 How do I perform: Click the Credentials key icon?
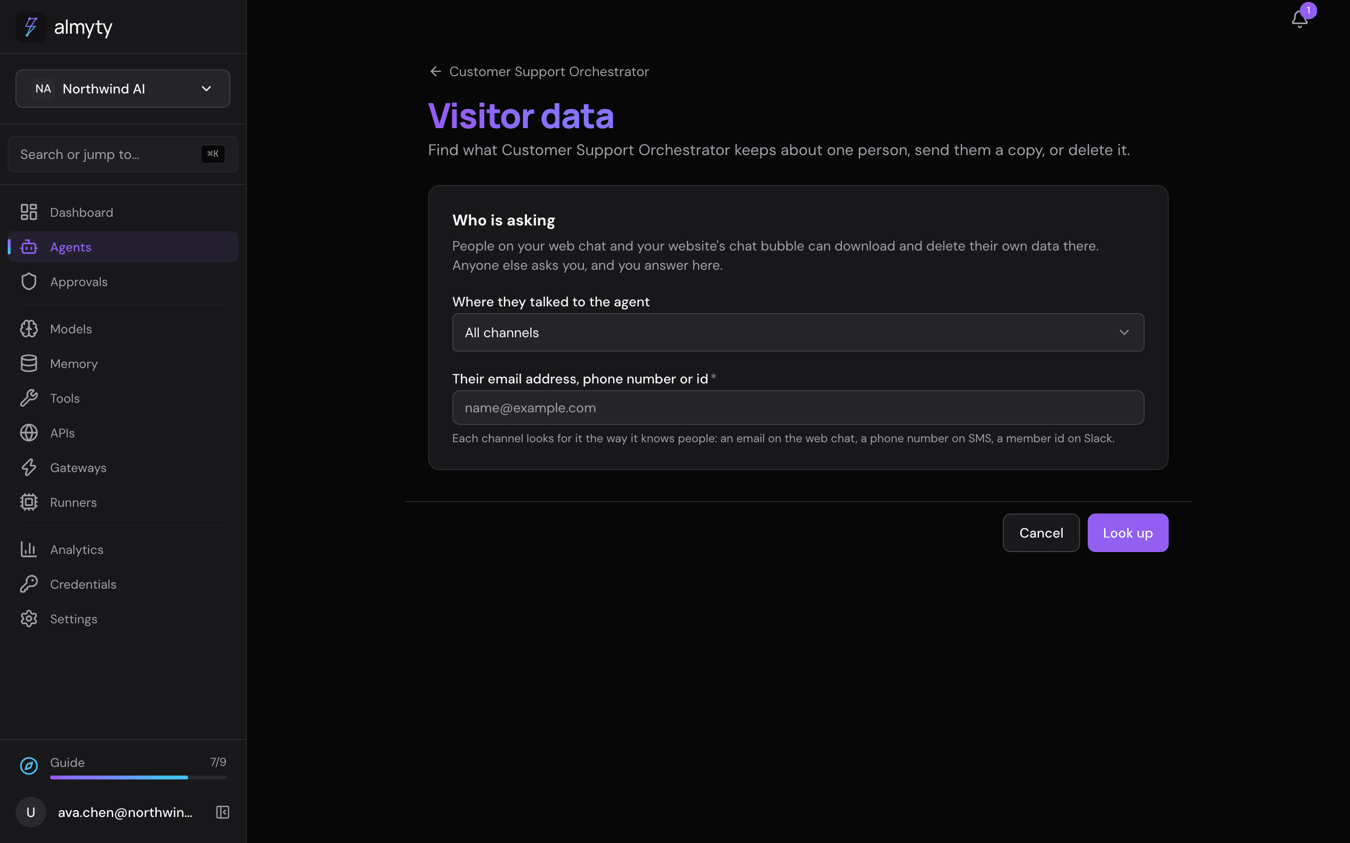tap(29, 584)
